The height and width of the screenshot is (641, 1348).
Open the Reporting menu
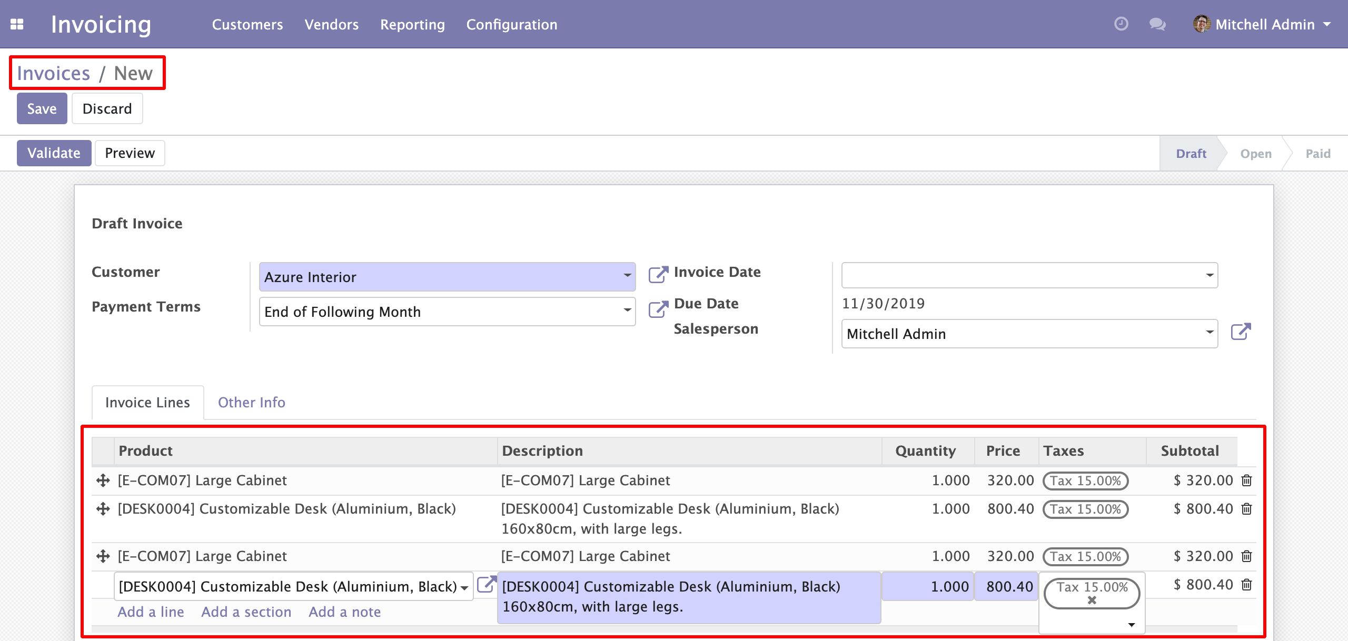click(412, 24)
